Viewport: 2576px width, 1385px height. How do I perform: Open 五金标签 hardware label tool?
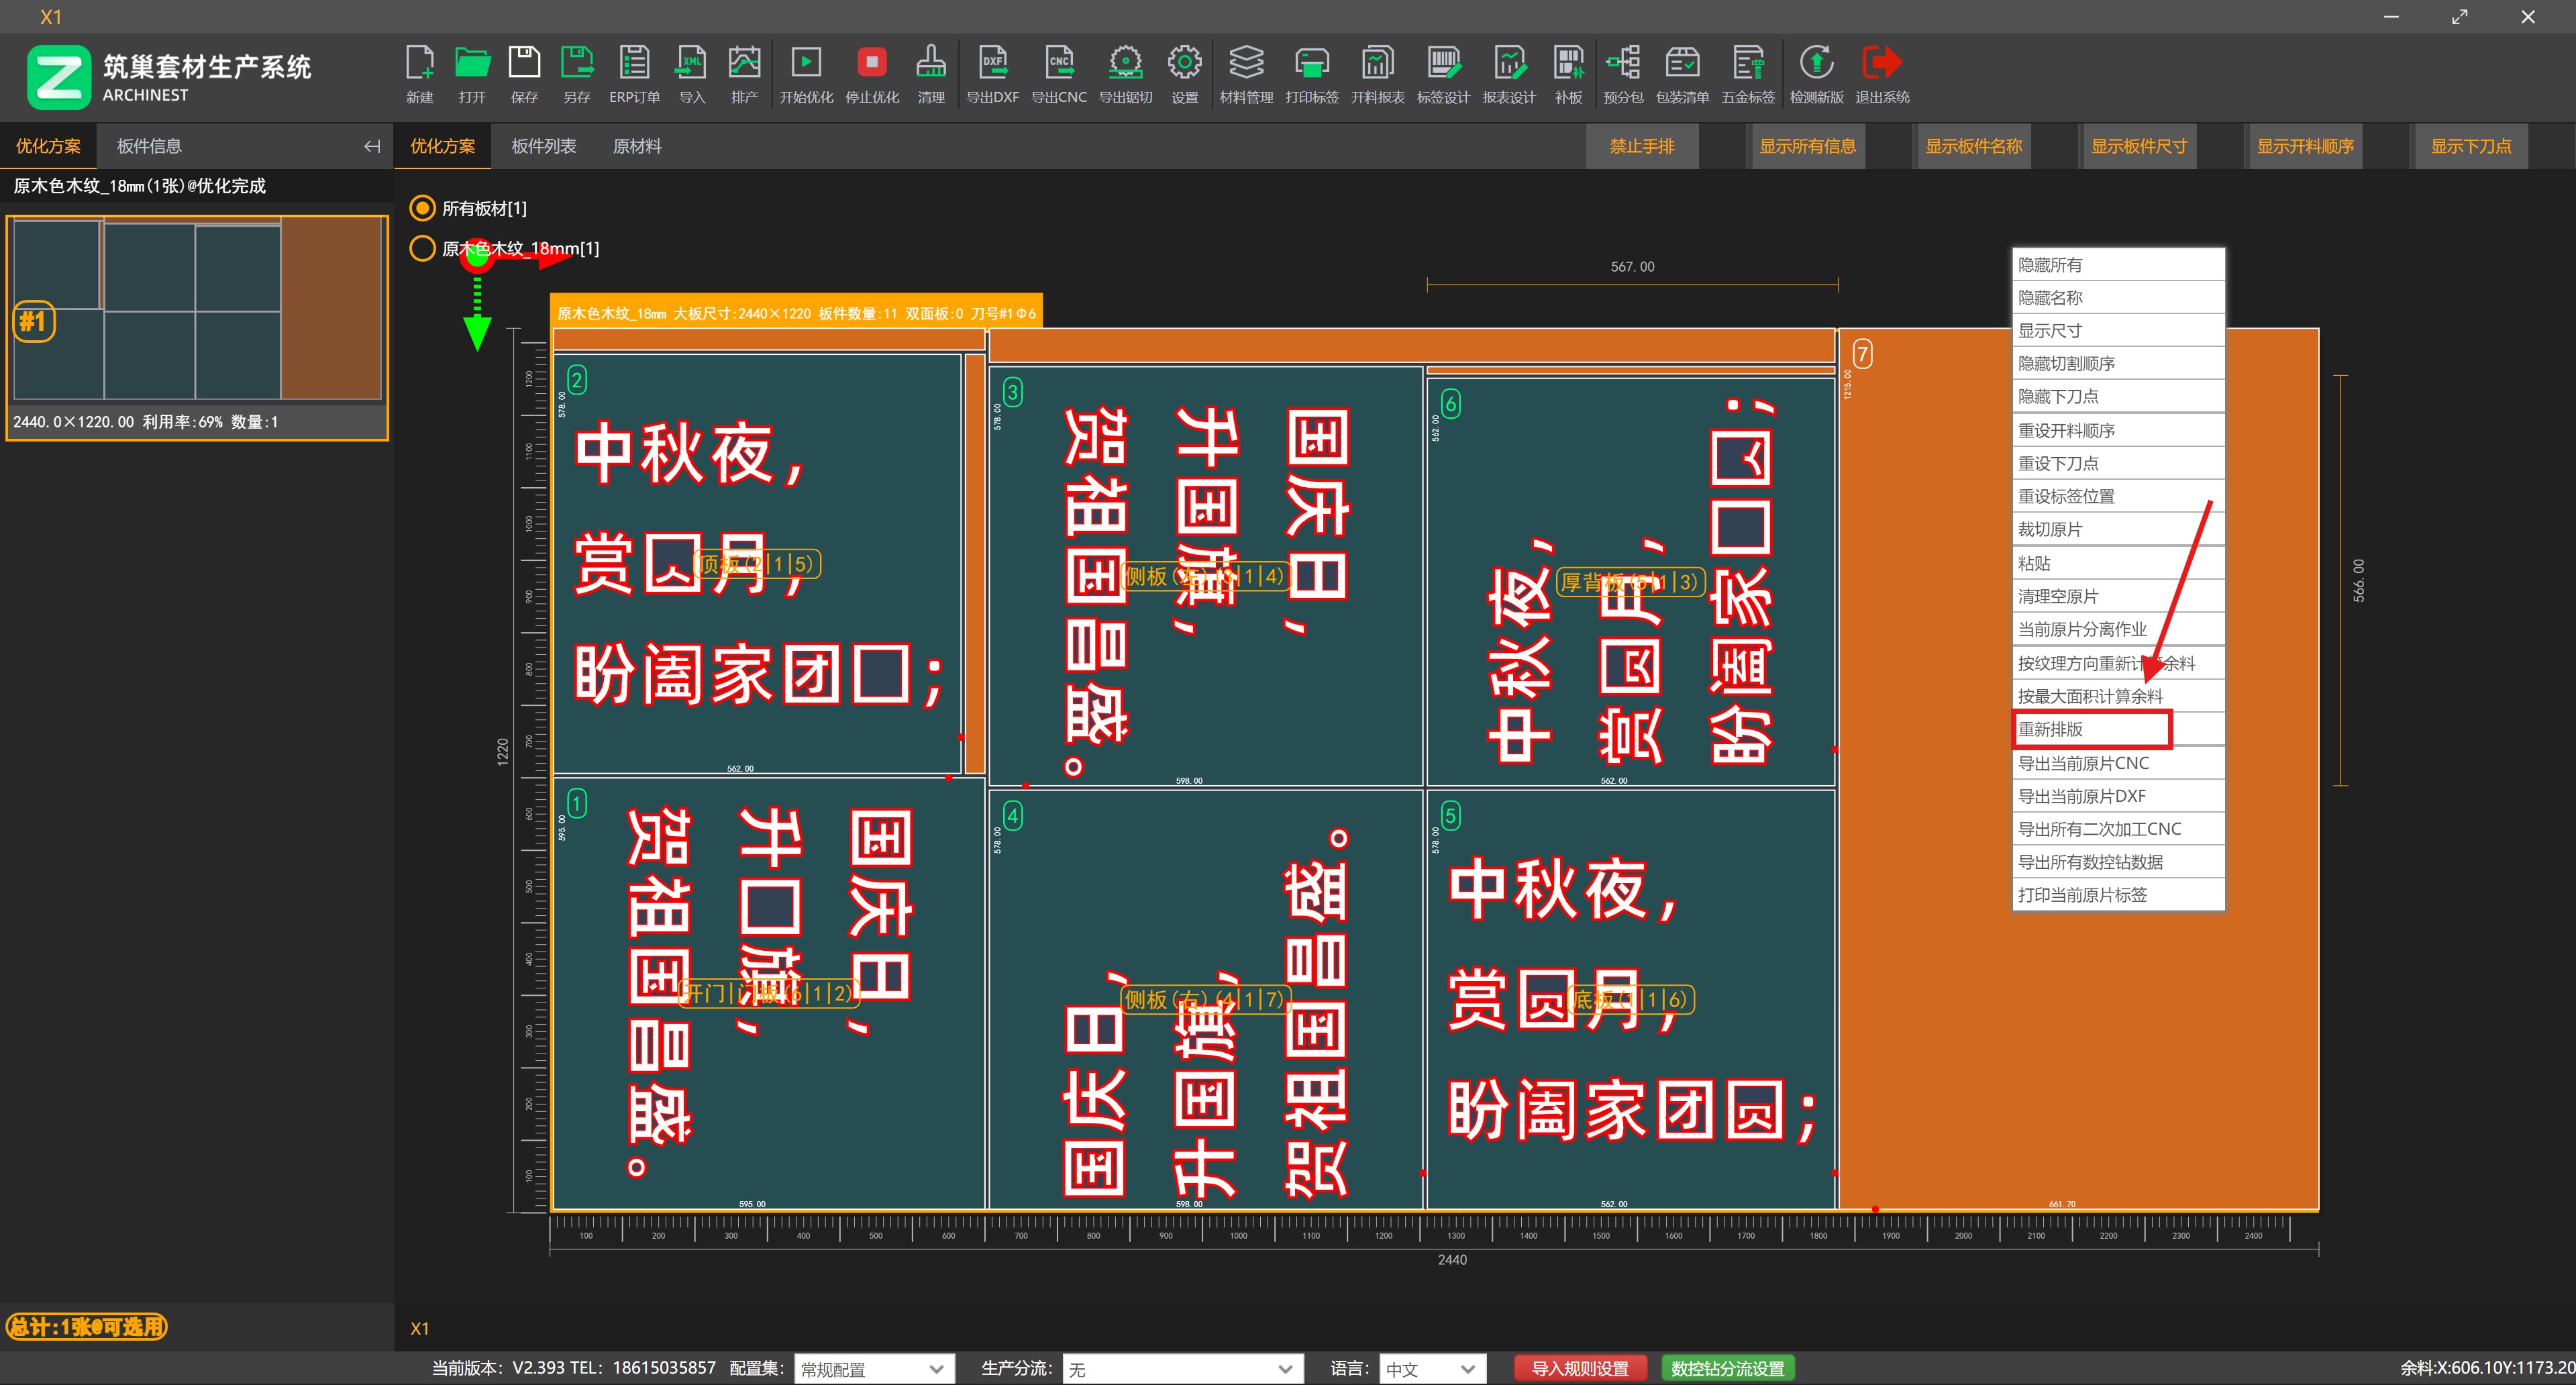(1748, 73)
